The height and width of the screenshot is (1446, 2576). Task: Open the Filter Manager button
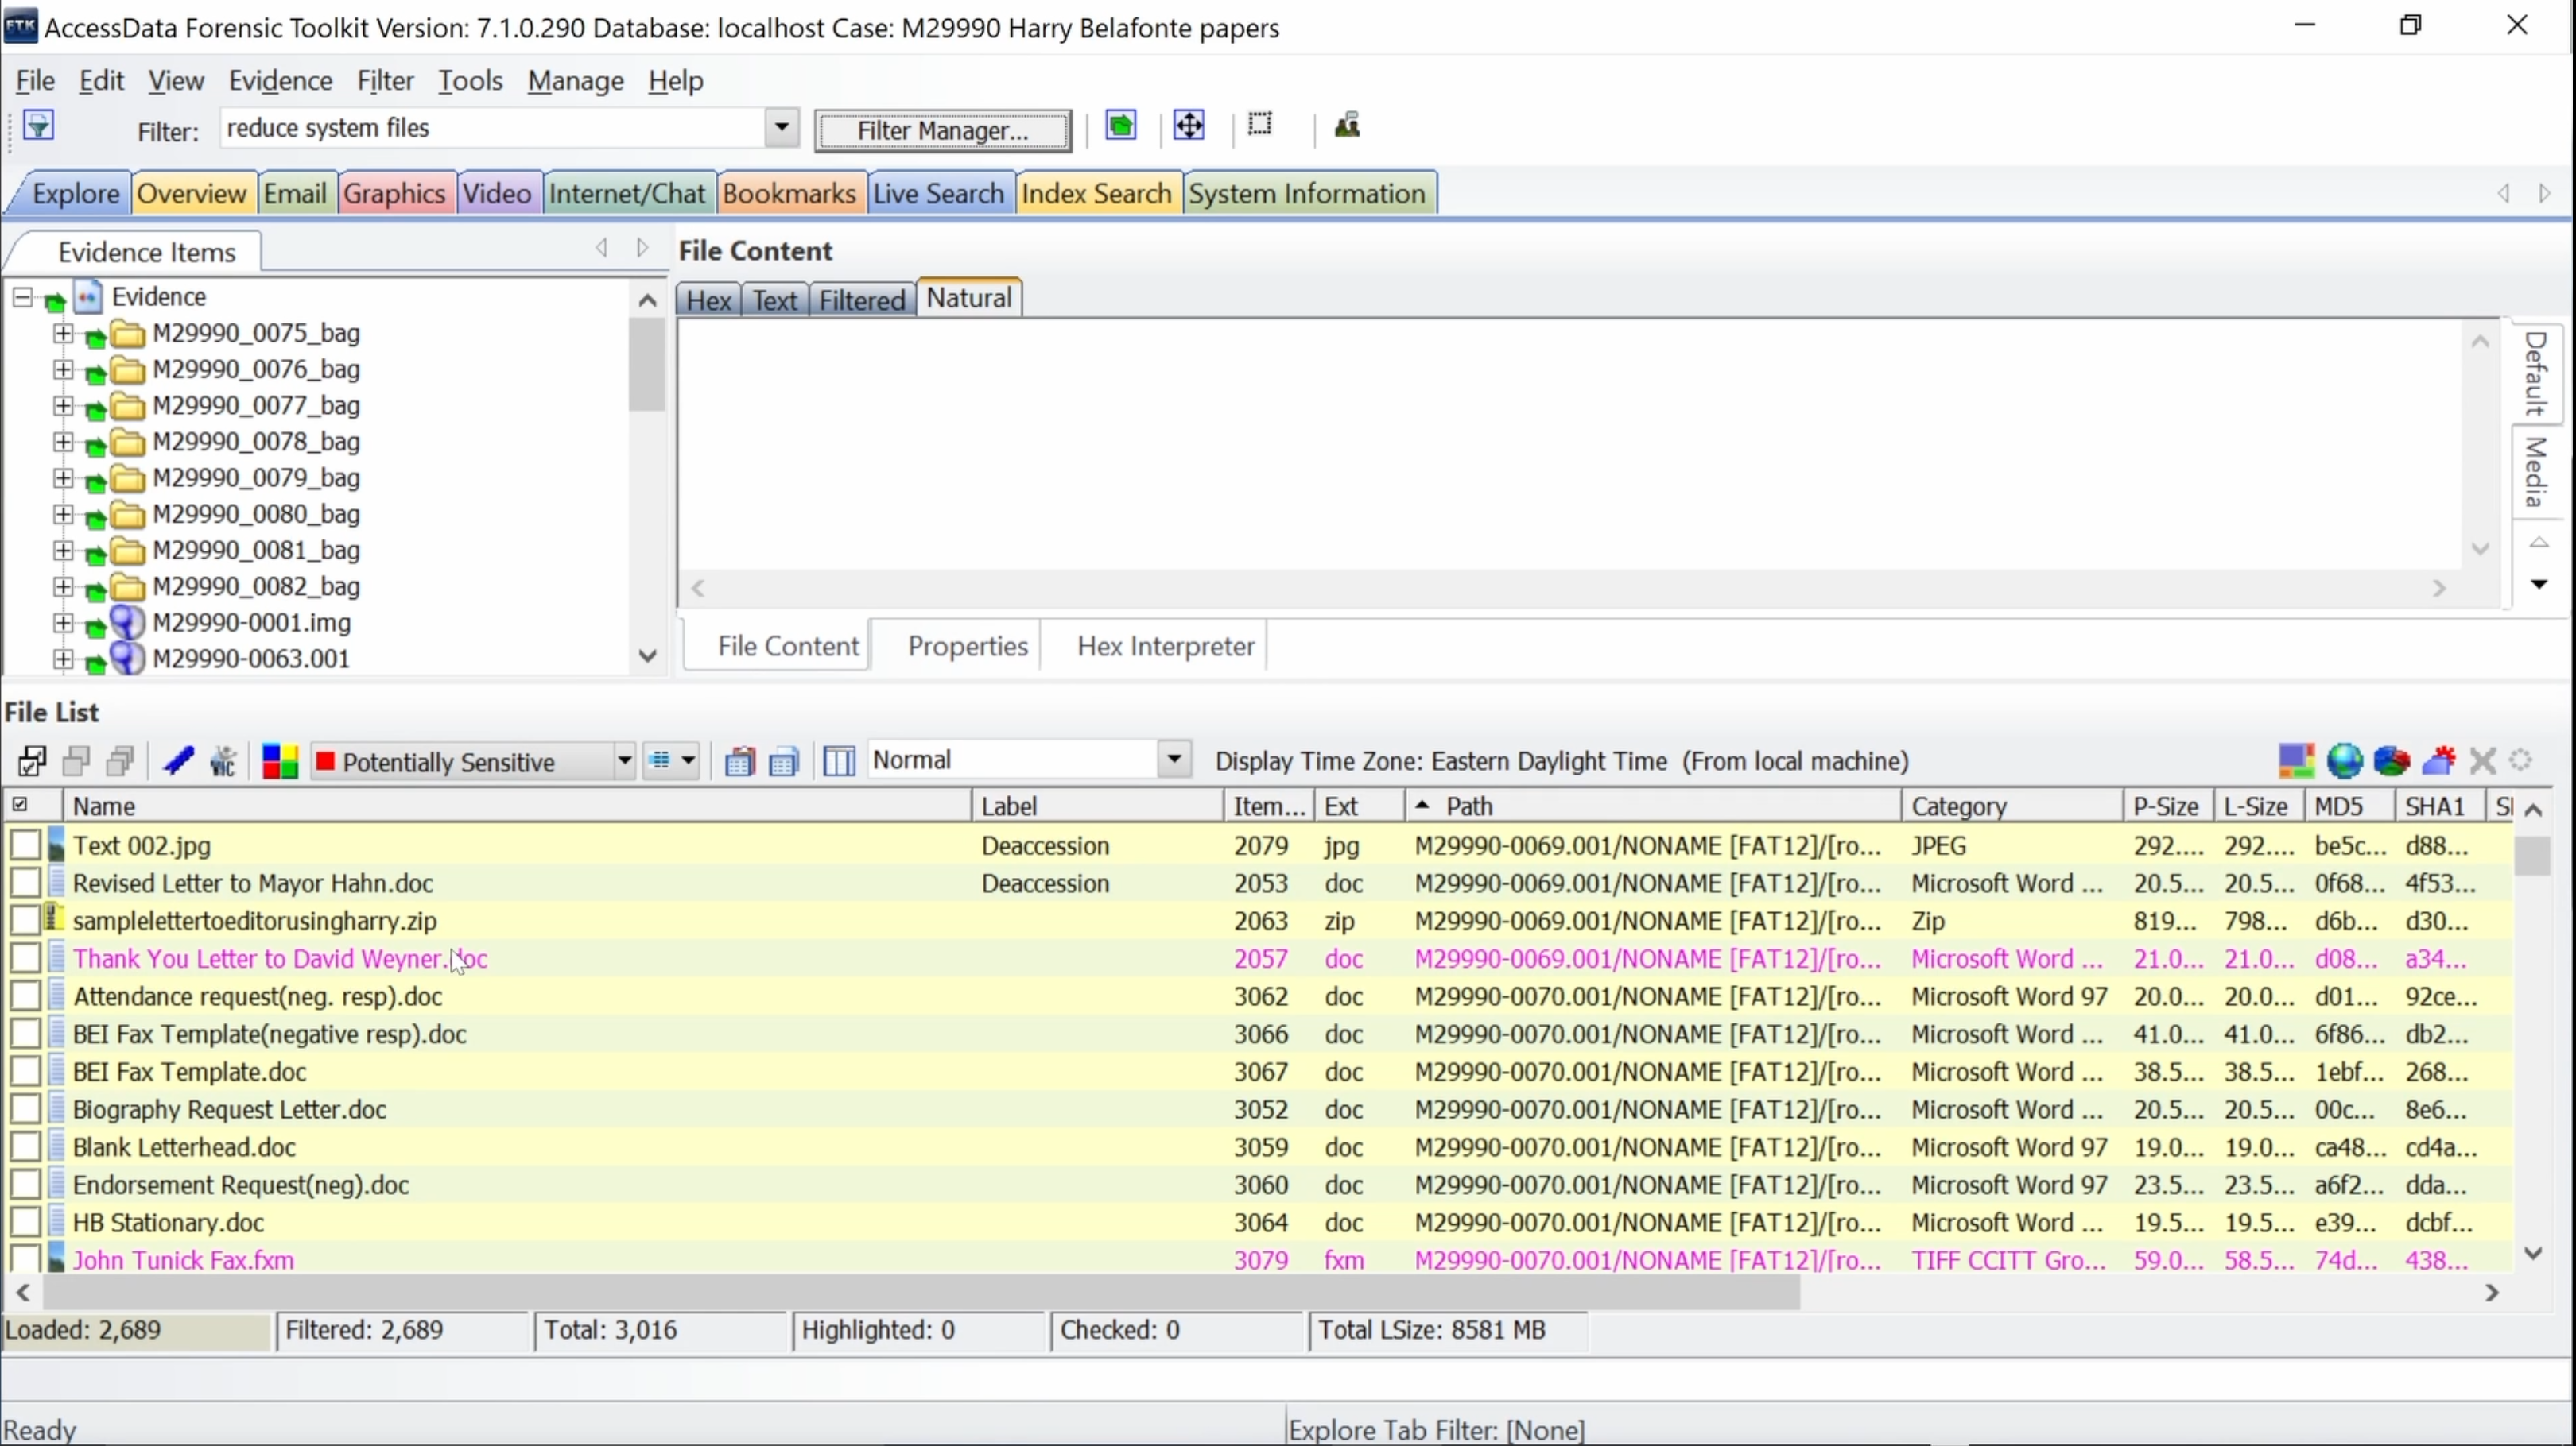942,130
